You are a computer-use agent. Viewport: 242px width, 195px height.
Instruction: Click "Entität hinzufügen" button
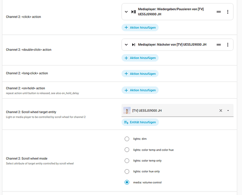[140, 122]
